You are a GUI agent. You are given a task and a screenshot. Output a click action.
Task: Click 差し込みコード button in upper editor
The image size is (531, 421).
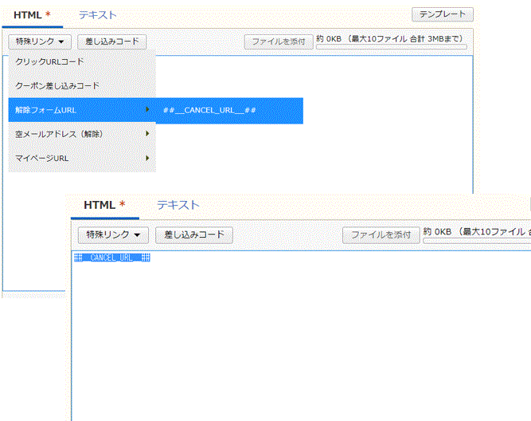tap(112, 41)
